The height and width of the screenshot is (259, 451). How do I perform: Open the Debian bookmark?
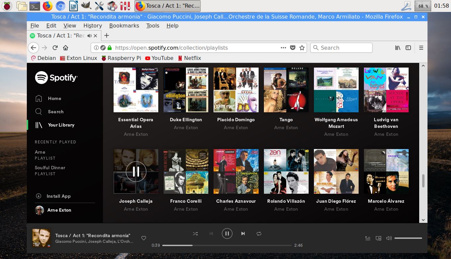click(x=43, y=58)
